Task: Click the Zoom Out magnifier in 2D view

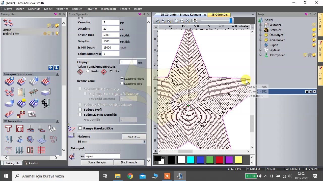Action: coord(163,21)
